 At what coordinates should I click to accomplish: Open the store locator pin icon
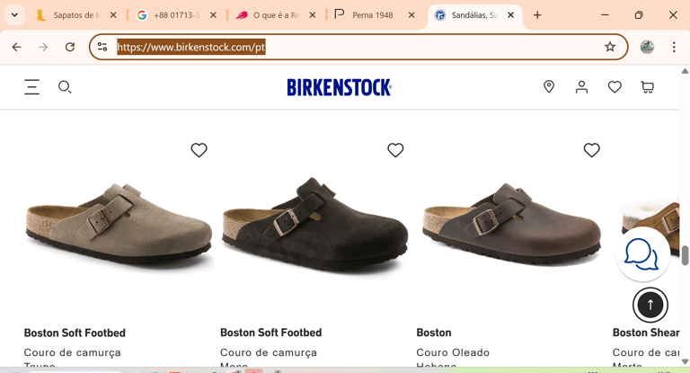pos(549,86)
